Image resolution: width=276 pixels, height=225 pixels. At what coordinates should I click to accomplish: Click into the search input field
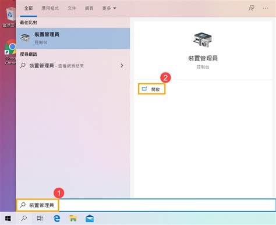pos(146,205)
